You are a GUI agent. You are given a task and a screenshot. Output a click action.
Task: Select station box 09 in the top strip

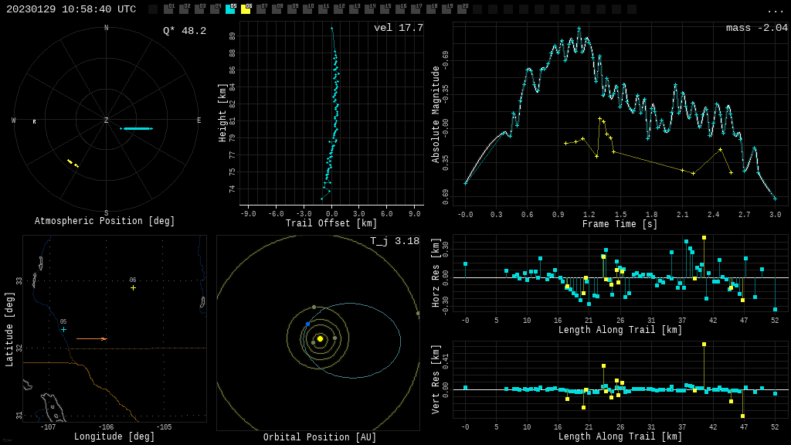point(293,9)
